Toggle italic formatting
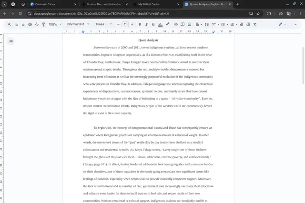This screenshot has width=305, height=203. pyautogui.click(x=146, y=24)
